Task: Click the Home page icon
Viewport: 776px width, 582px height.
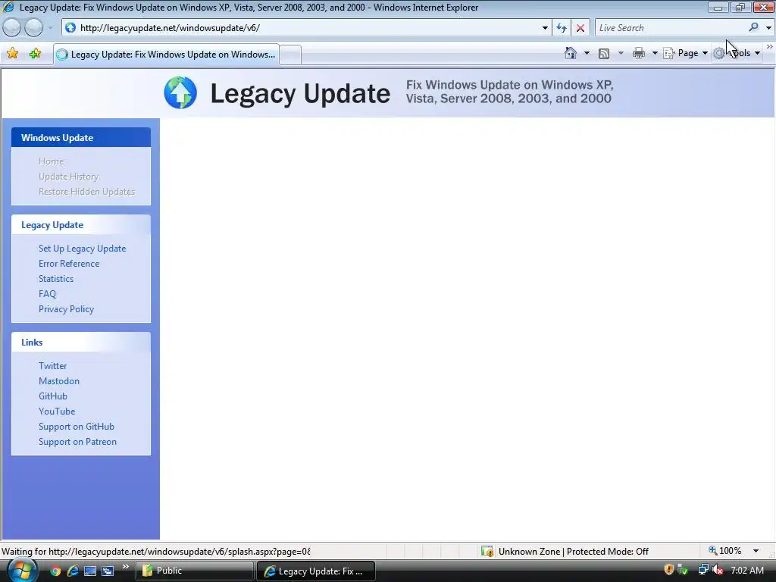Action: point(570,53)
